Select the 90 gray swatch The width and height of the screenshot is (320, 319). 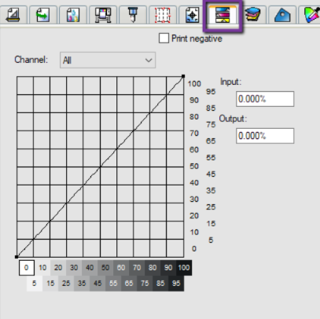pos(168,268)
